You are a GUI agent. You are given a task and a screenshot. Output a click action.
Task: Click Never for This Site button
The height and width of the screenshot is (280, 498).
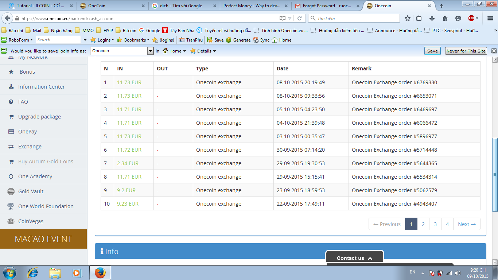click(x=466, y=51)
